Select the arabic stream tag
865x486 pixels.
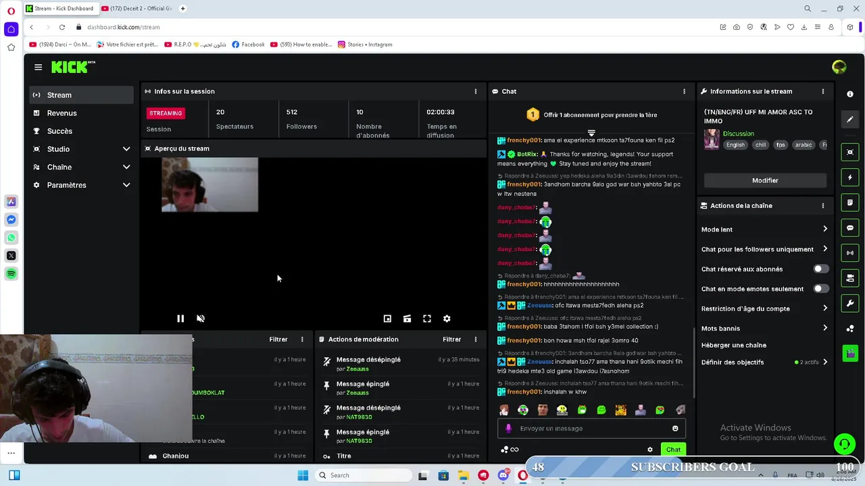pos(803,145)
